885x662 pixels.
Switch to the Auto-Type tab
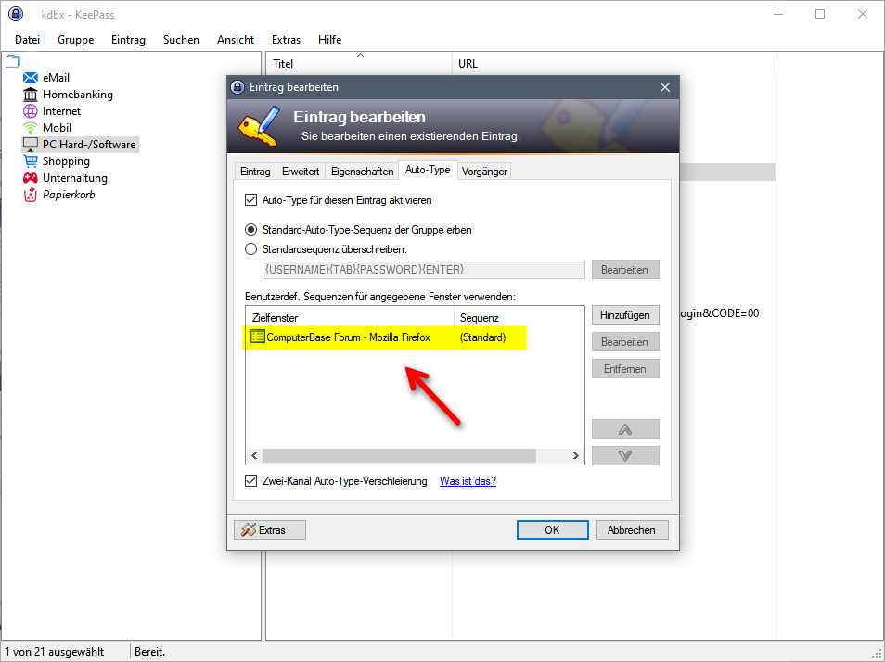pos(428,170)
